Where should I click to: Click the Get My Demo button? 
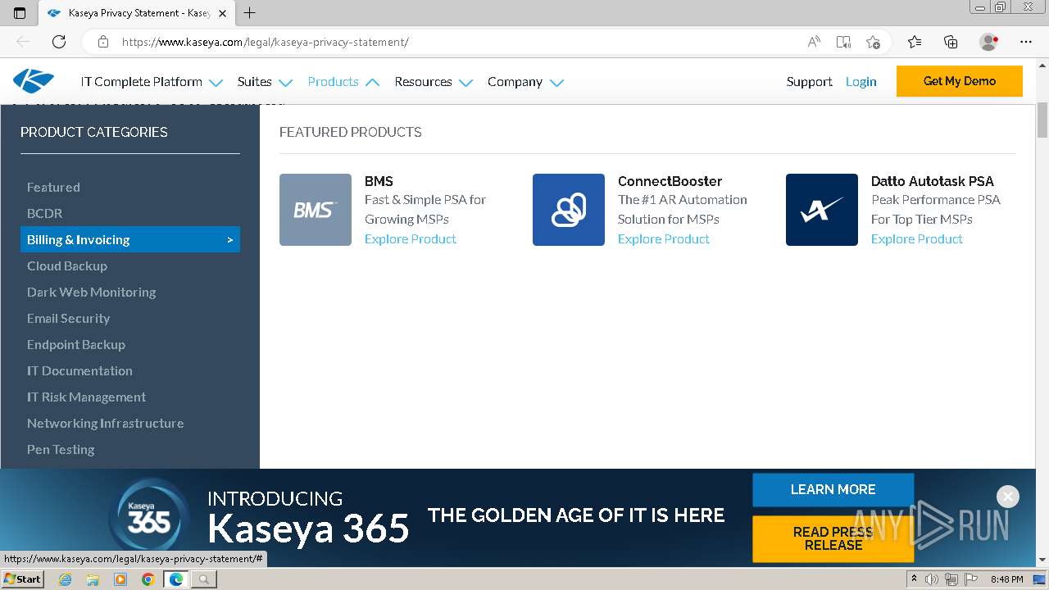pyautogui.click(x=960, y=81)
